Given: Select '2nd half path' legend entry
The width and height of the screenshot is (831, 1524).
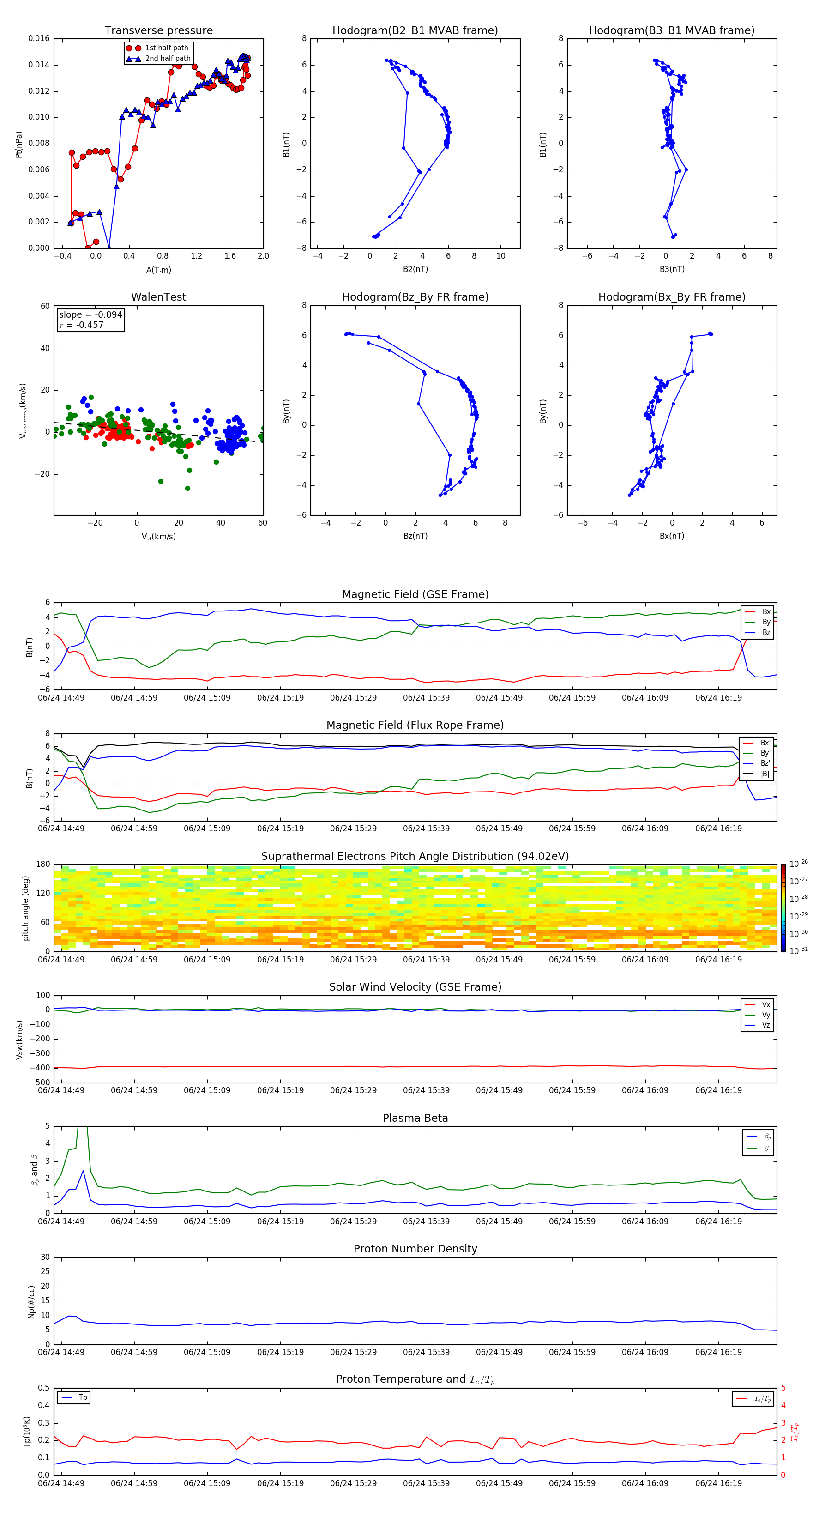Looking at the screenshot, I should [x=158, y=59].
